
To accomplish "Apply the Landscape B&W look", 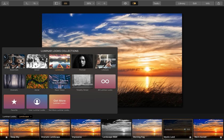I will (x=116, y=129).
